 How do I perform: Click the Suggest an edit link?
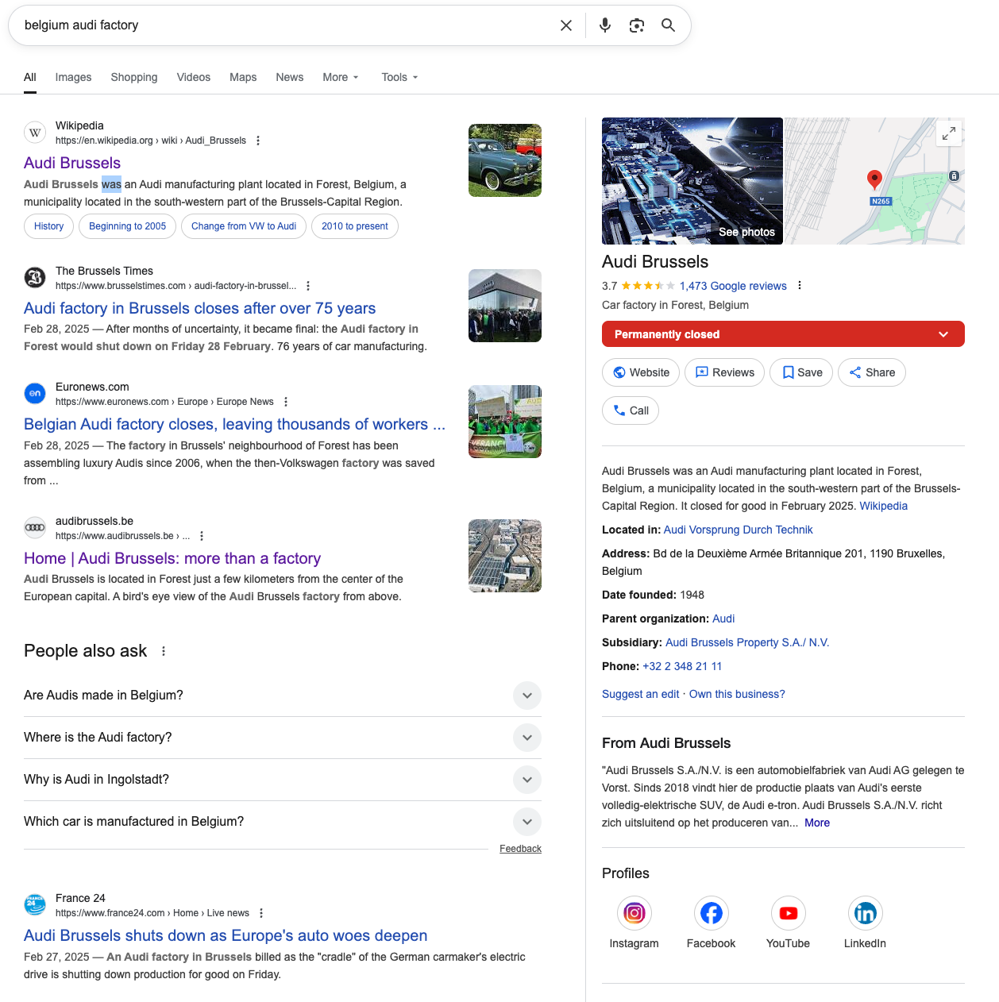point(641,694)
